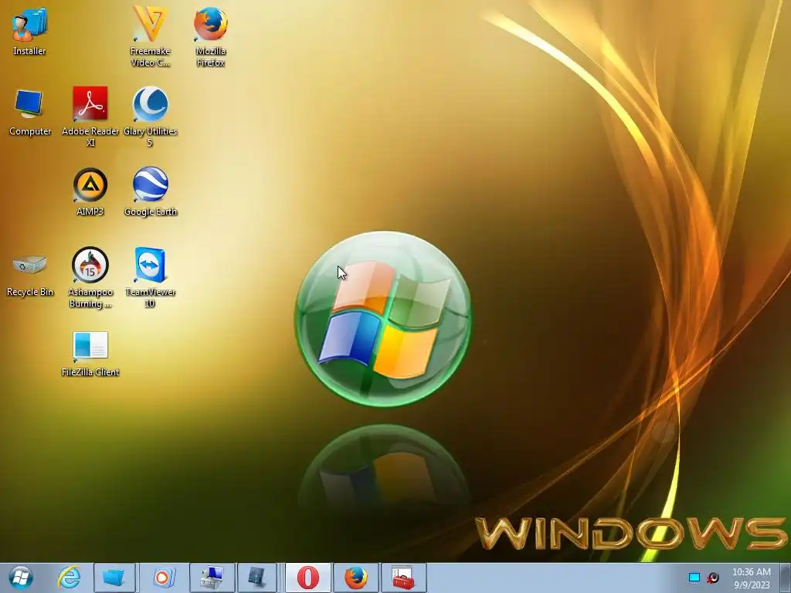
Task: Open Ashampoo Burning Studio shortcut
Action: coord(90,277)
